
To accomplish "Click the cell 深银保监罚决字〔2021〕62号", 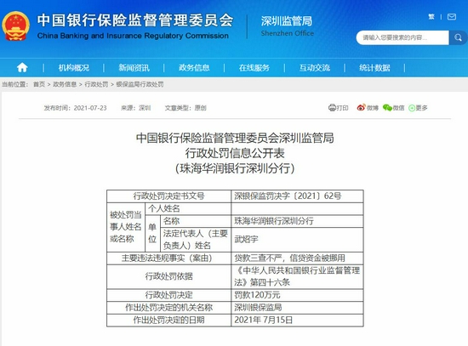I will pyautogui.click(x=297, y=196).
